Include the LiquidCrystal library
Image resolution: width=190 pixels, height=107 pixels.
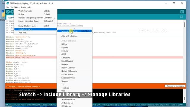click(75, 61)
